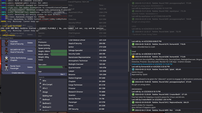The width and height of the screenshot is (202, 113).
Task: Click green check icon on 2026-02-04 21:59:46 note
Action: tap(133, 110)
